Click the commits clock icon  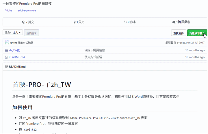24,22
